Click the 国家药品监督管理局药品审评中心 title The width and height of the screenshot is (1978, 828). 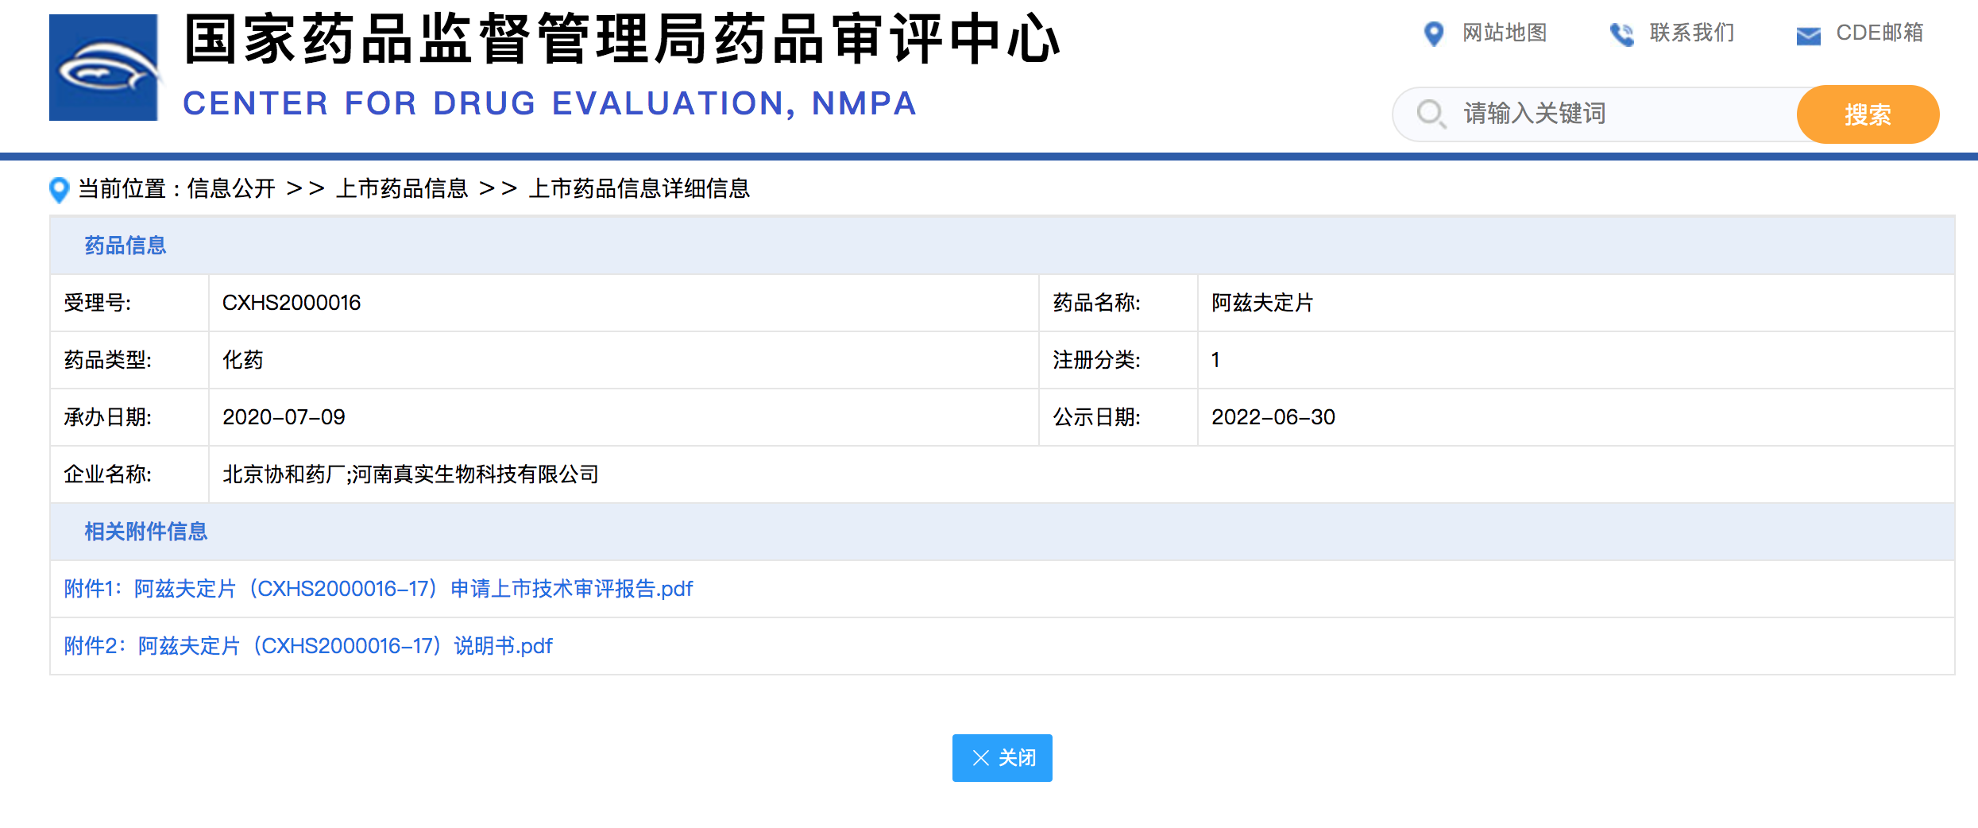[622, 39]
